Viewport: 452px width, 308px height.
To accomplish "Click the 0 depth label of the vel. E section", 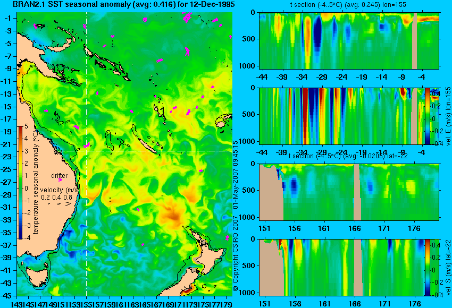I will coord(253,88).
